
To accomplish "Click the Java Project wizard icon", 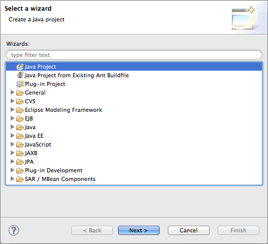I will [x=20, y=67].
